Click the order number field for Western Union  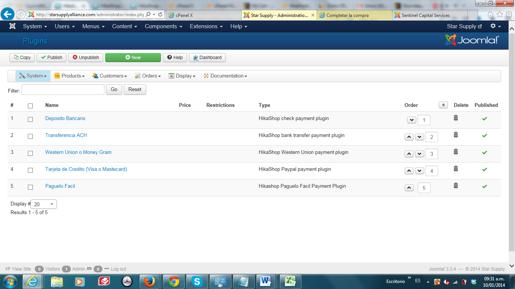click(431, 154)
